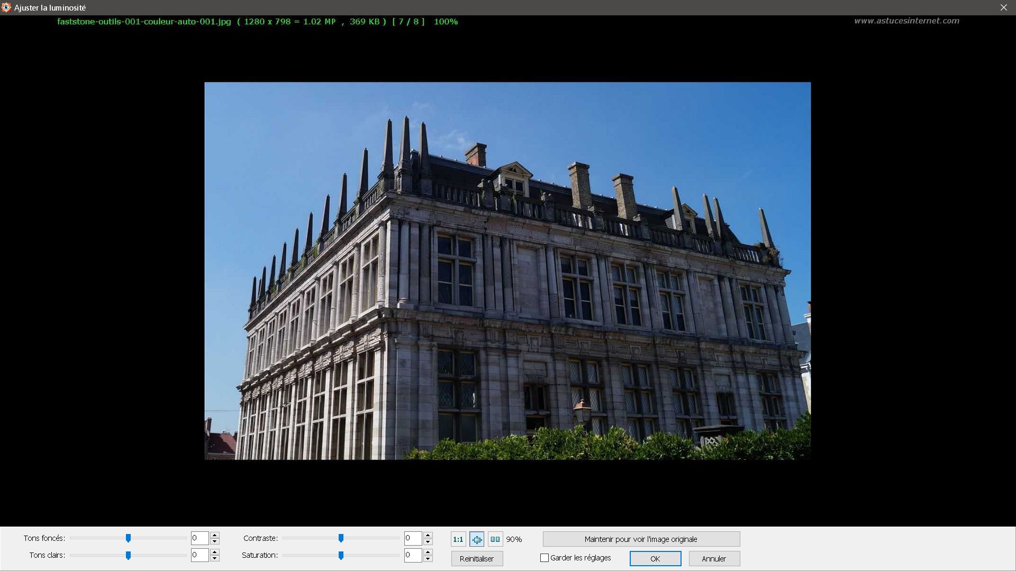The height and width of the screenshot is (571, 1016).
Task: Enable Garder les réglages checkbox
Action: tap(545, 558)
